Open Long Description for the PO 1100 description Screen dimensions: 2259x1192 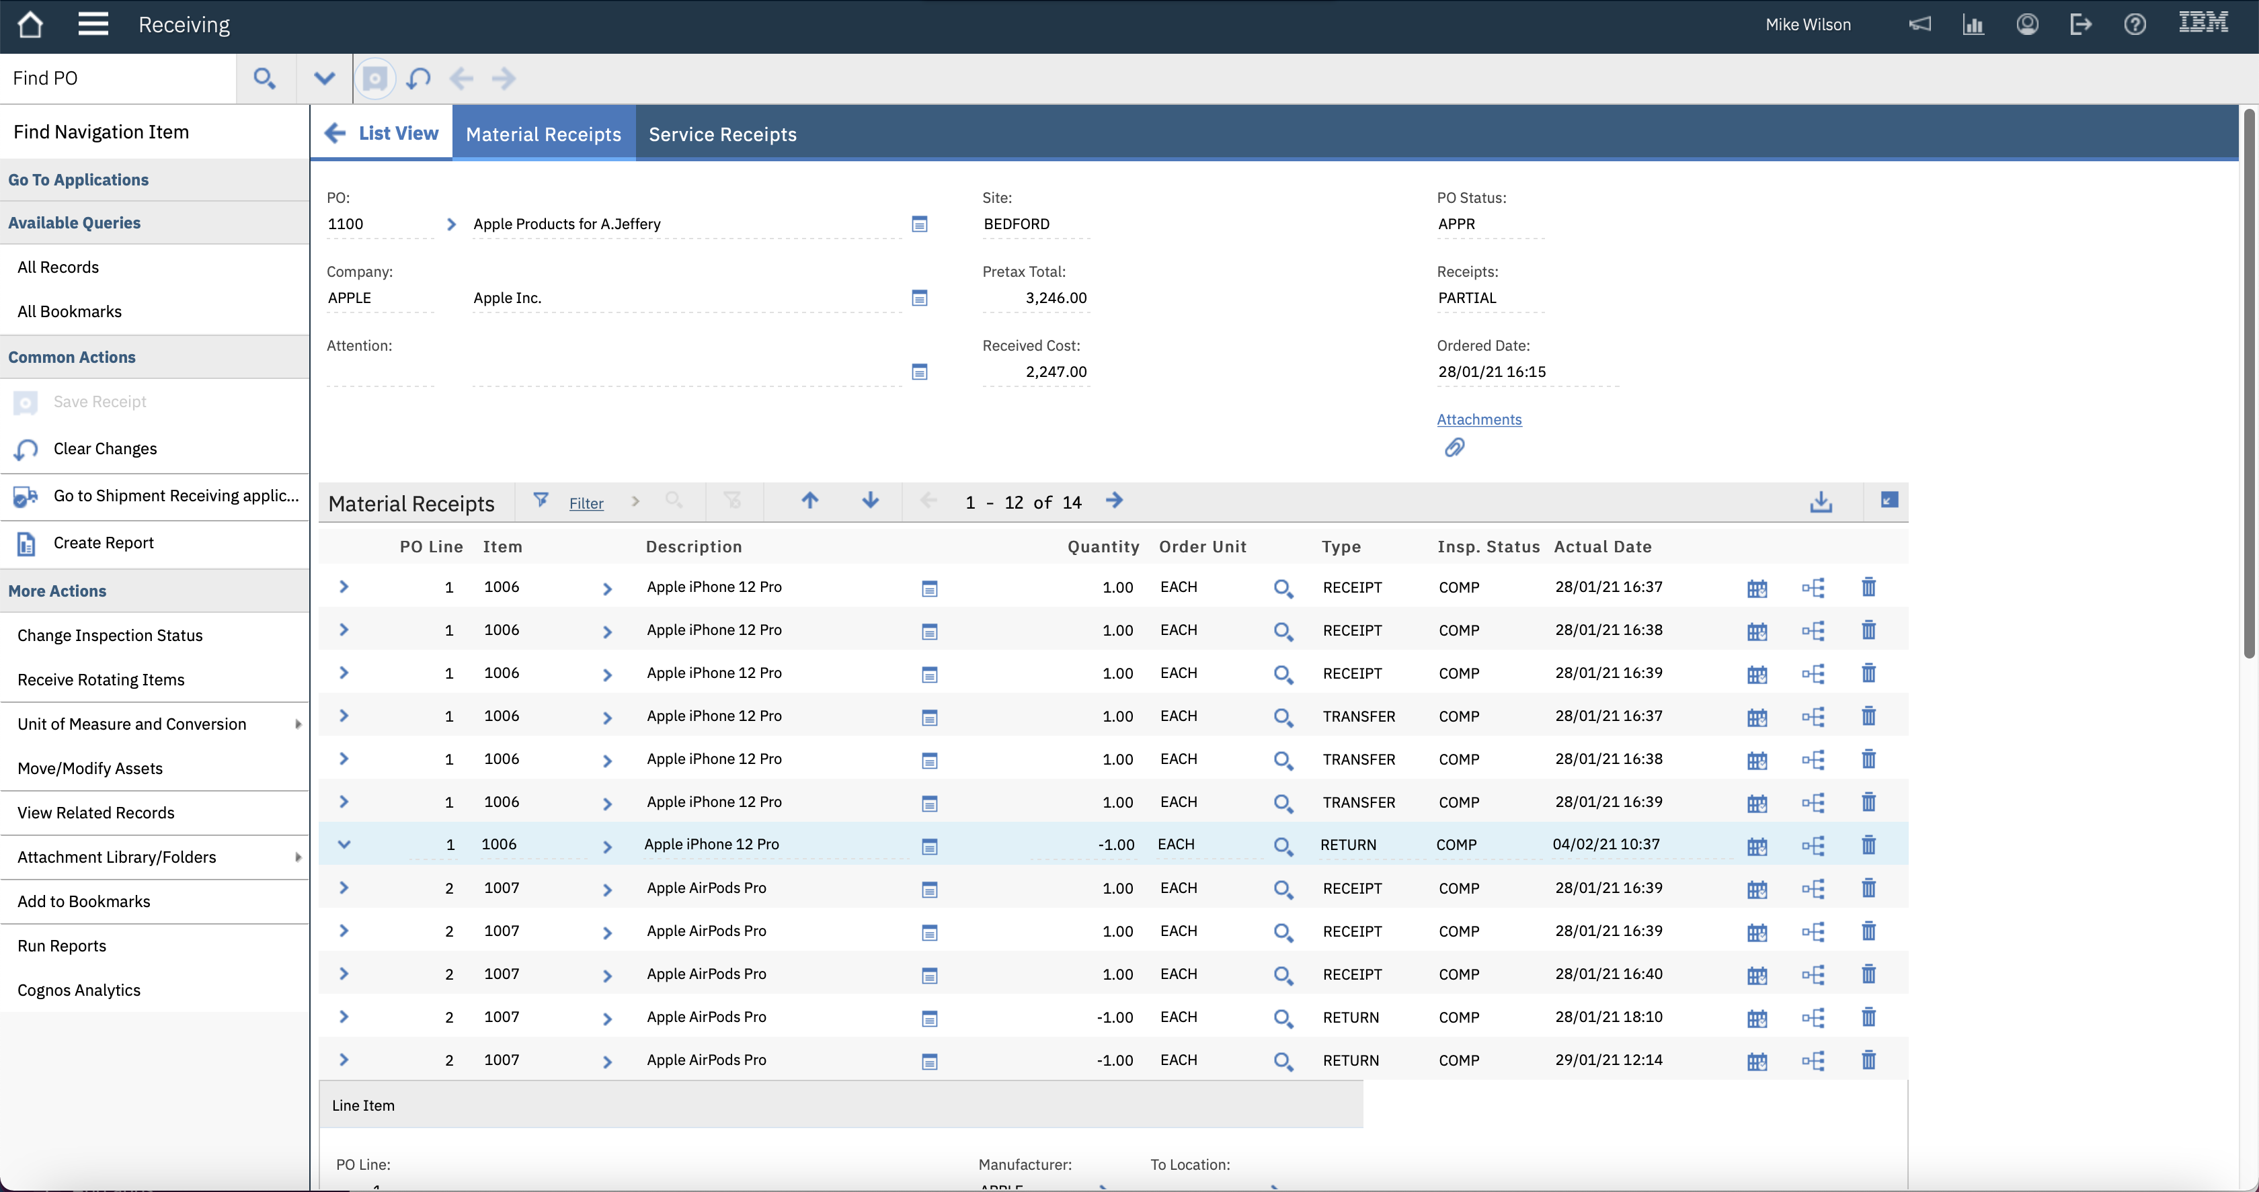(919, 224)
